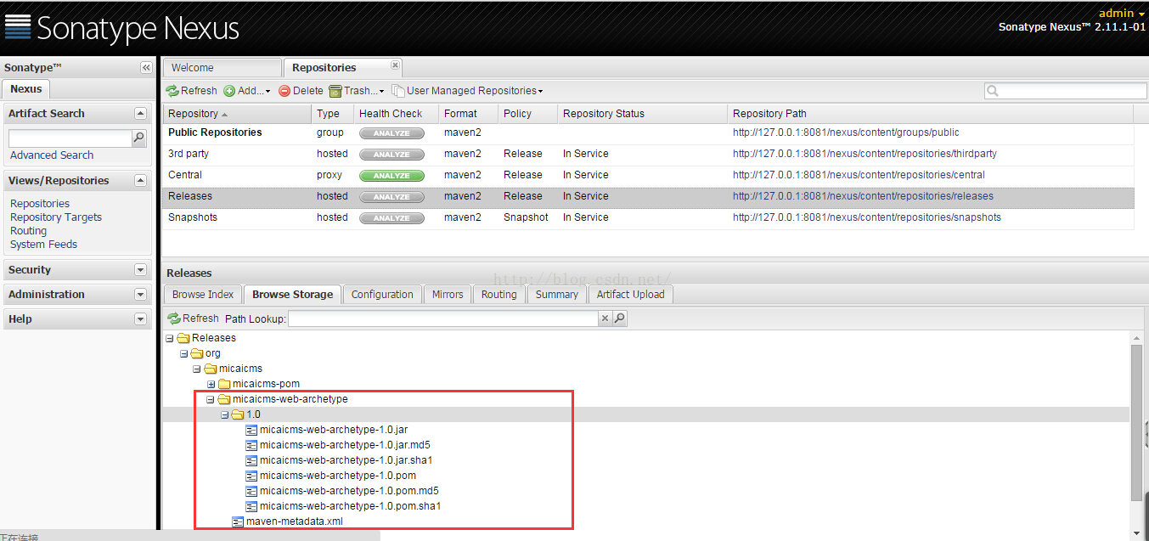Select micaicms-web-archetype-1.0.jar.sha1 file

click(346, 460)
